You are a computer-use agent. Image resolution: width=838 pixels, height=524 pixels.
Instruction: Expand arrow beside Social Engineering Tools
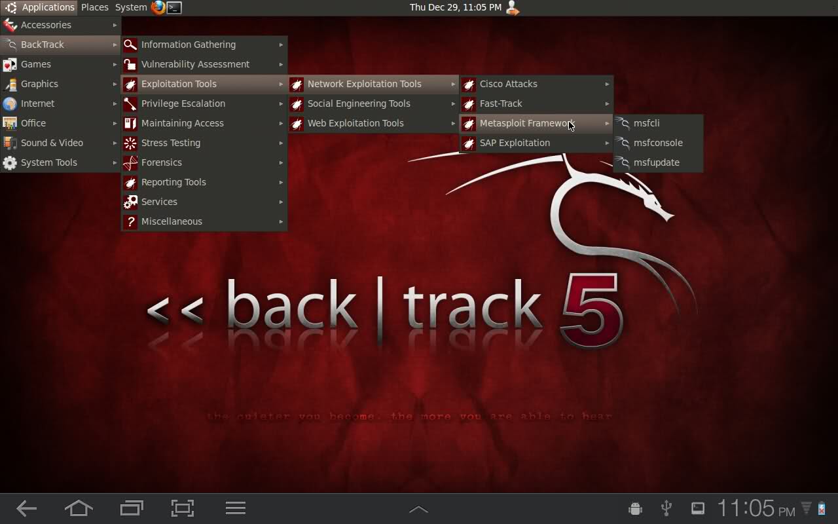click(453, 103)
